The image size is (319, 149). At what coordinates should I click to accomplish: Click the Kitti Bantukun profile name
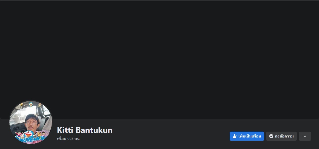click(85, 130)
